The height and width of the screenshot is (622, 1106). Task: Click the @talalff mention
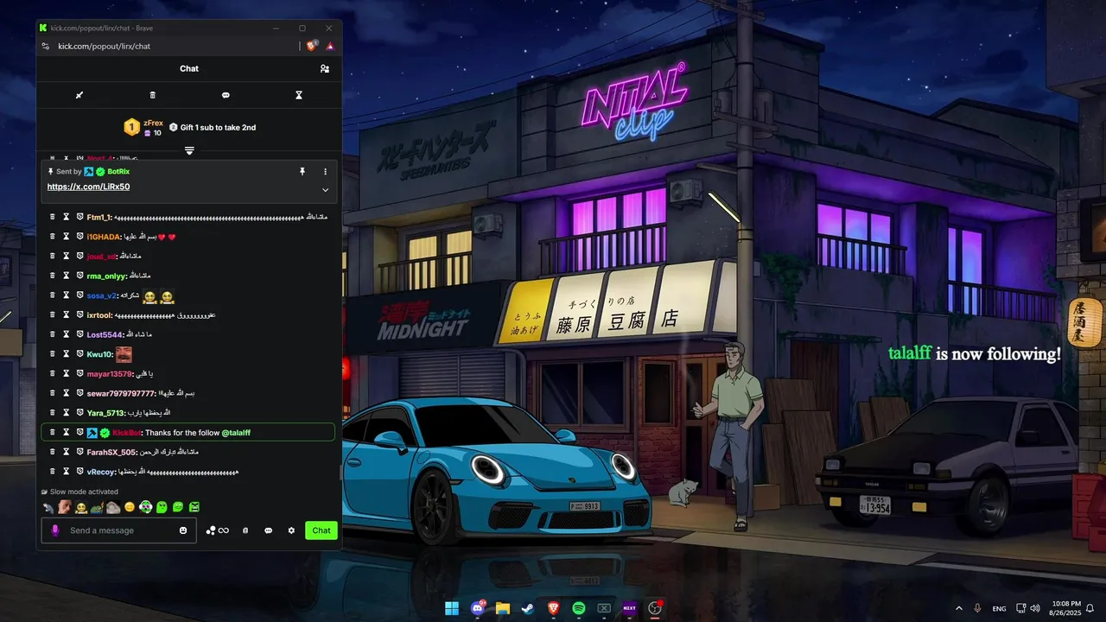click(x=236, y=433)
